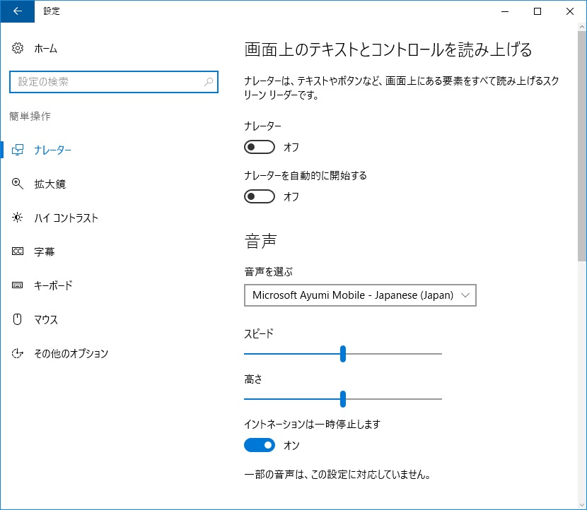Click the ホーム gear icon
587x510 pixels.
(17, 48)
